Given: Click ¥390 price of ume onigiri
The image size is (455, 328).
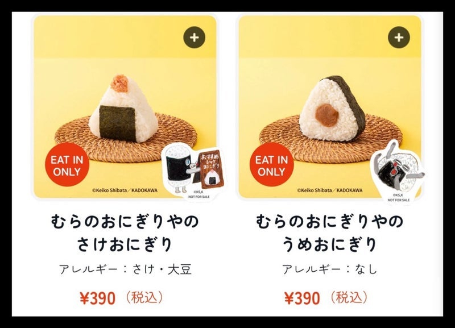Looking at the screenshot, I should [x=302, y=298].
